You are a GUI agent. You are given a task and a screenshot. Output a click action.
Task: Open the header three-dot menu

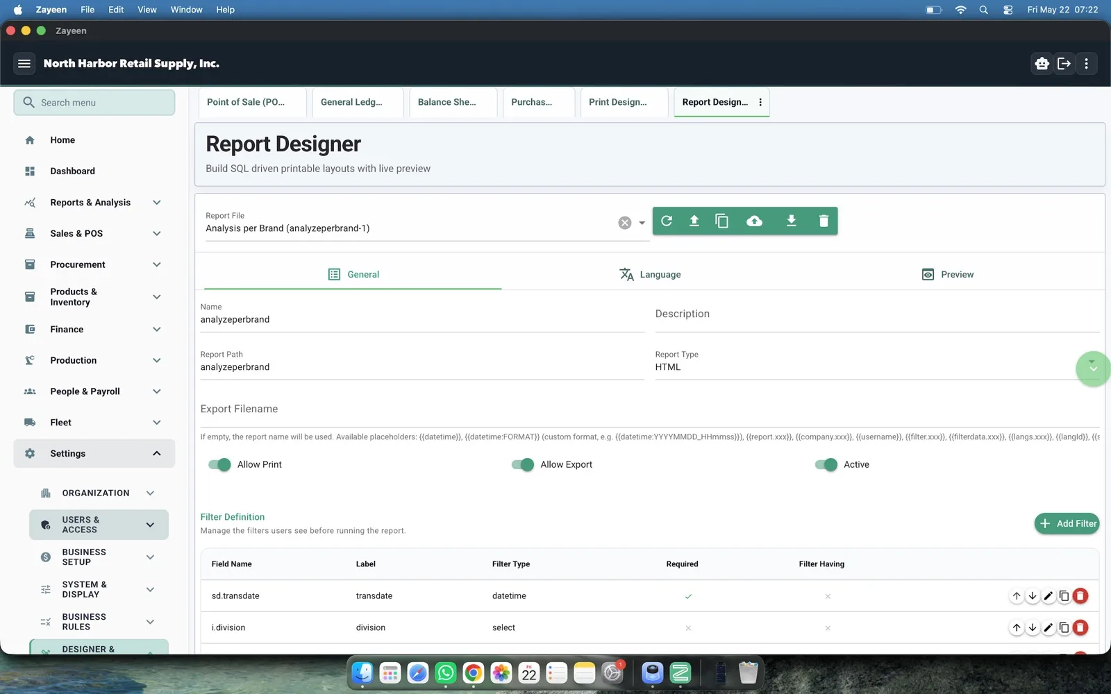(x=1087, y=64)
